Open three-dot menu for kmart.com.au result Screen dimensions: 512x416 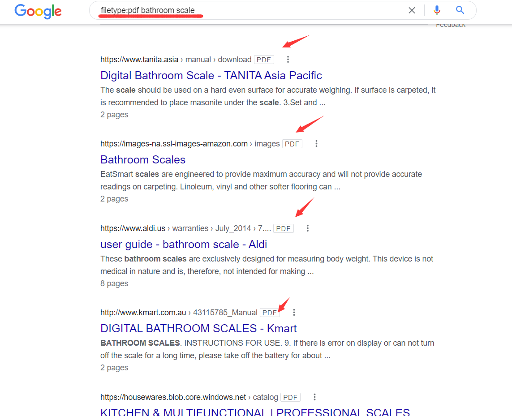[x=294, y=313]
